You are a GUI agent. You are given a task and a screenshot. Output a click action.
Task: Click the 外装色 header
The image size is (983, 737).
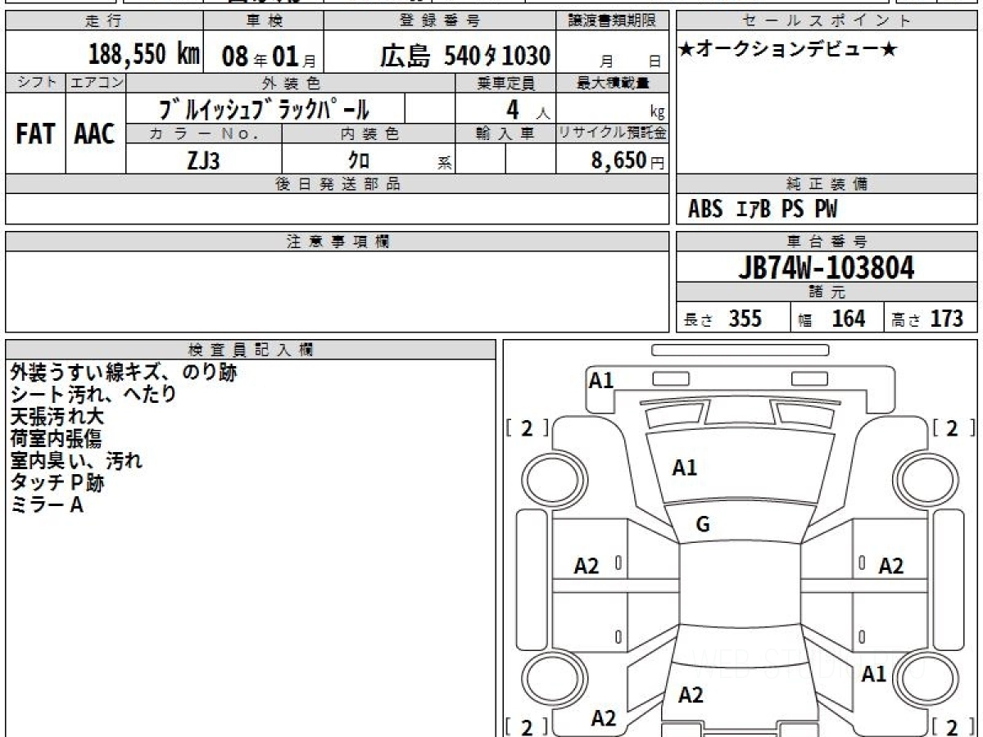pyautogui.click(x=291, y=83)
